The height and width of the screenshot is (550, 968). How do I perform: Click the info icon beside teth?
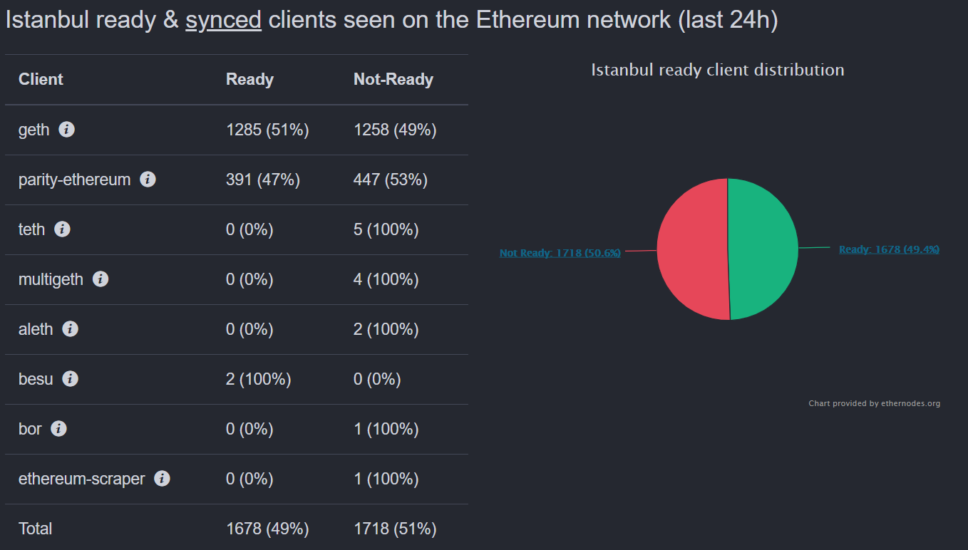coord(62,229)
